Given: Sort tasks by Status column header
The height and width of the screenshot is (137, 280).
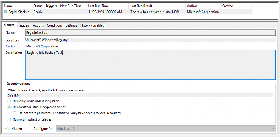Looking at the screenshot, I should 38,6.
